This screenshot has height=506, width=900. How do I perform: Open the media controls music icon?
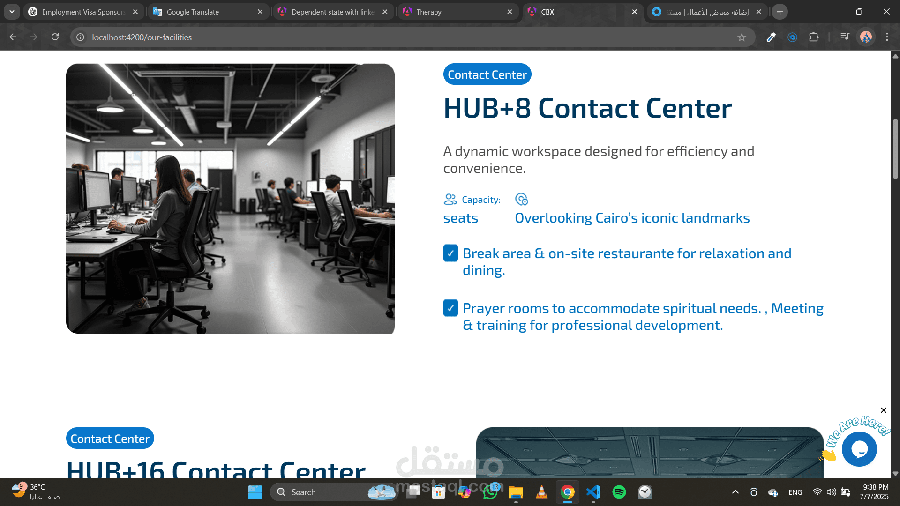[x=845, y=37]
